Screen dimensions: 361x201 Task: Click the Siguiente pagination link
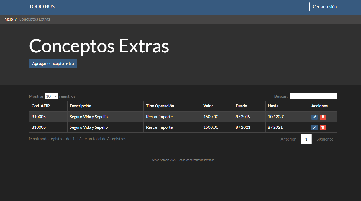click(325, 139)
